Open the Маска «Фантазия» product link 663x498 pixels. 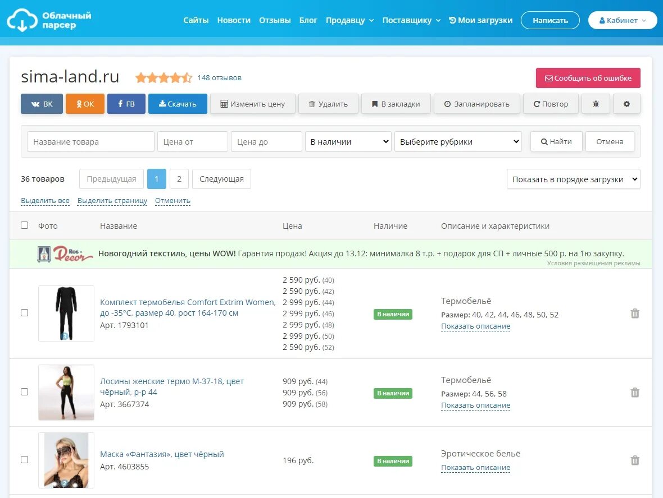coord(162,454)
